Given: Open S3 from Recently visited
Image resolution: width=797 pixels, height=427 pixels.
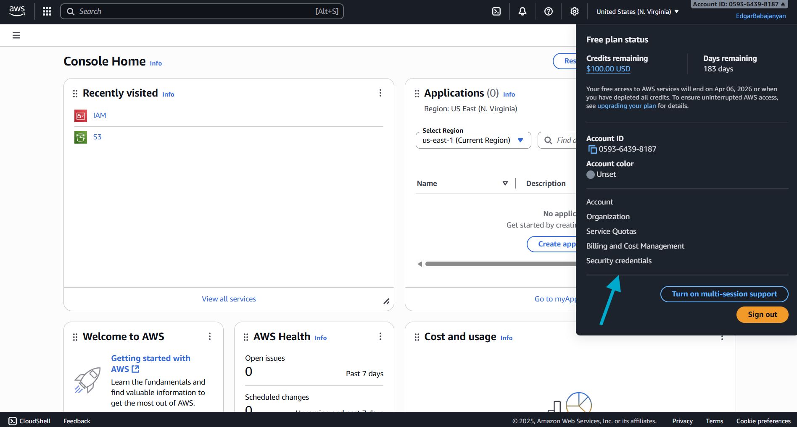Looking at the screenshot, I should pyautogui.click(x=97, y=137).
